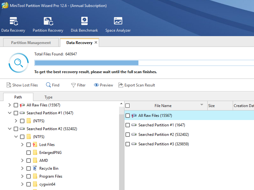Switch to the Type view tab
The height and width of the screenshot is (190, 254).
(x=48, y=97)
